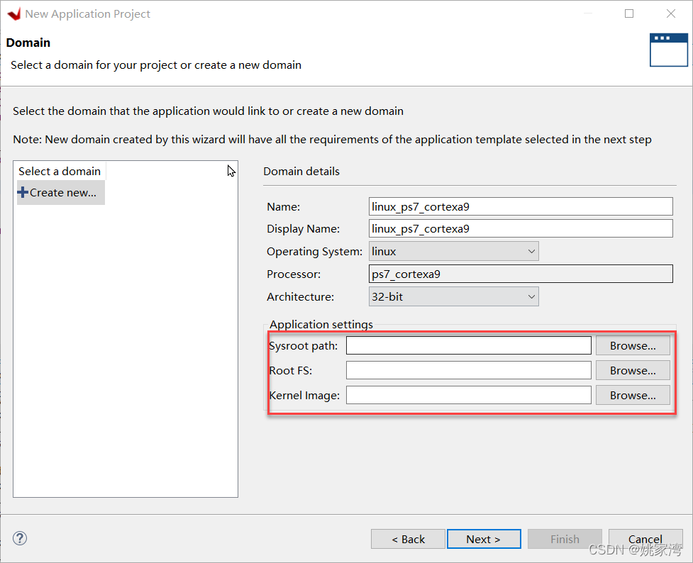Click the domain window banner icon
Viewport: 693px width, 563px height.
(668, 50)
